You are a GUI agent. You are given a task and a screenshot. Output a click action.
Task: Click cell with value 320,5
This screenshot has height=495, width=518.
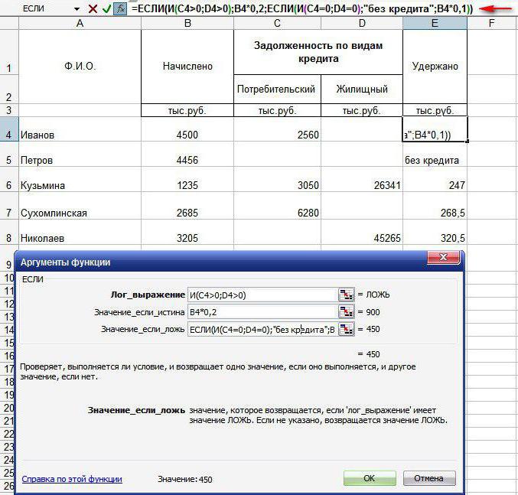[x=435, y=232]
